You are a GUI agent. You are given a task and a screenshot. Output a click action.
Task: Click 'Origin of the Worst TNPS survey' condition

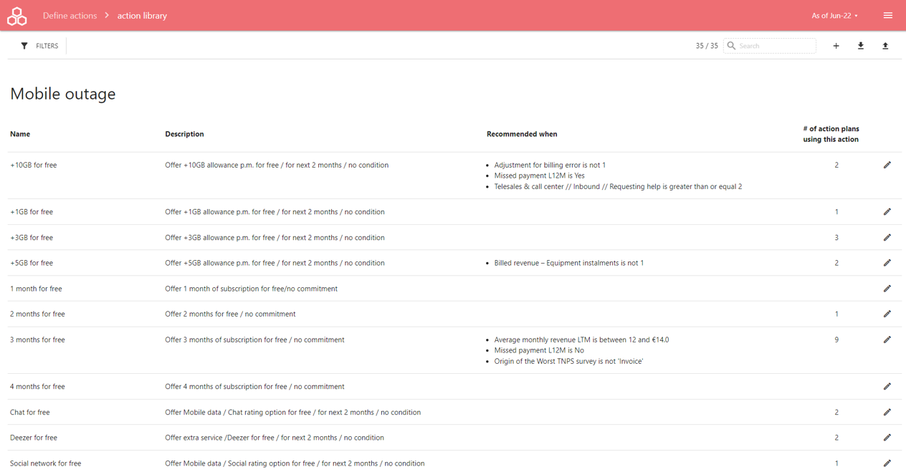tap(568, 361)
